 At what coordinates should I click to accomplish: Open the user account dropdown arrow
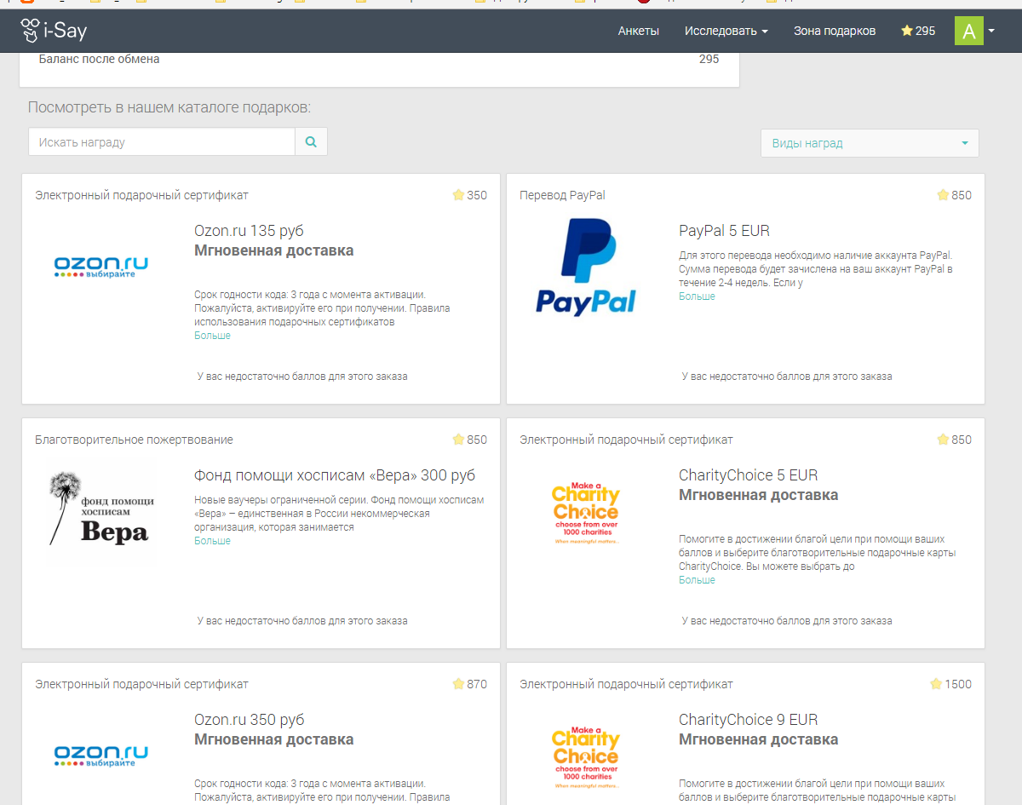coord(991,32)
